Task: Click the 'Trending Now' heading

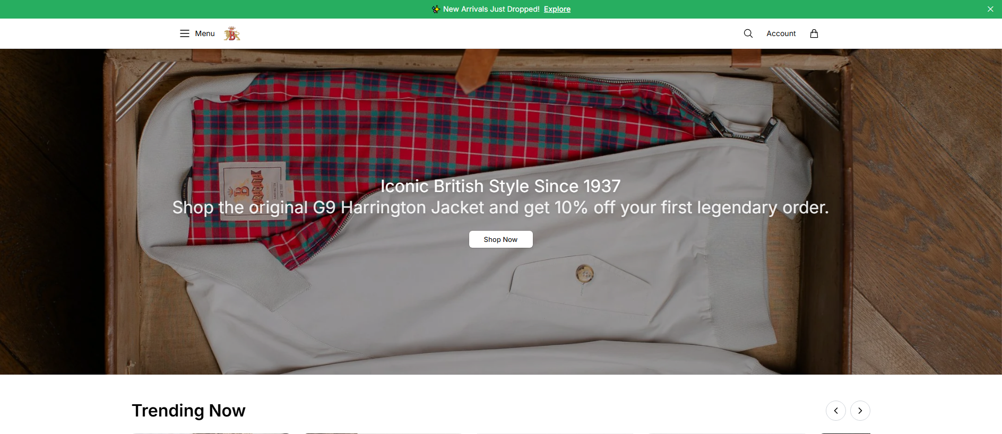Action: point(188,411)
